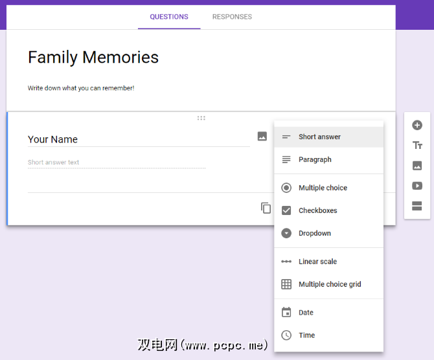
Task: Add video from the side toolbar
Action: [x=417, y=185]
